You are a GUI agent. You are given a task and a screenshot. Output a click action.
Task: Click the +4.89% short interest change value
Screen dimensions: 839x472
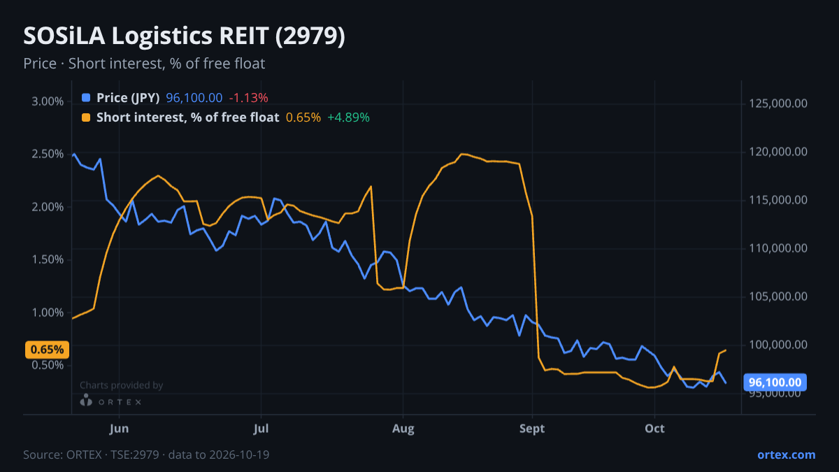[348, 117]
